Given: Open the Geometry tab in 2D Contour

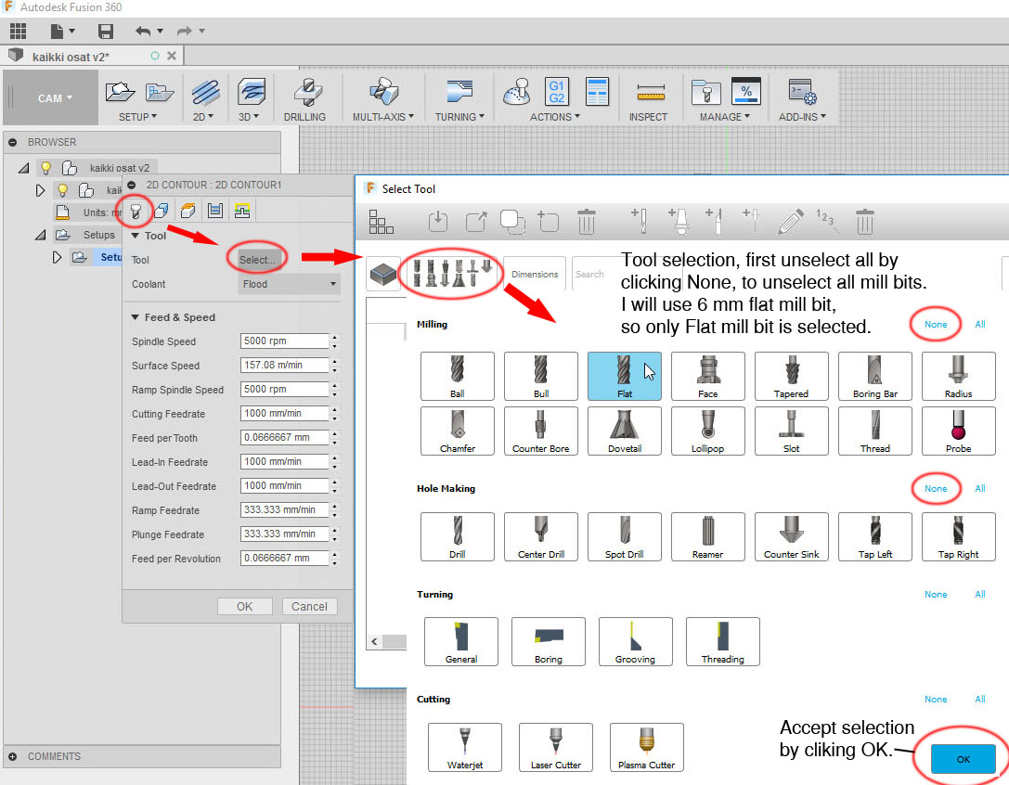Looking at the screenshot, I should pyautogui.click(x=162, y=211).
